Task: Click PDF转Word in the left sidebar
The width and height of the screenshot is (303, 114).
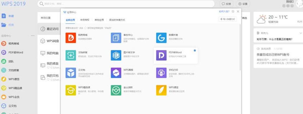Action: (x=12, y=52)
